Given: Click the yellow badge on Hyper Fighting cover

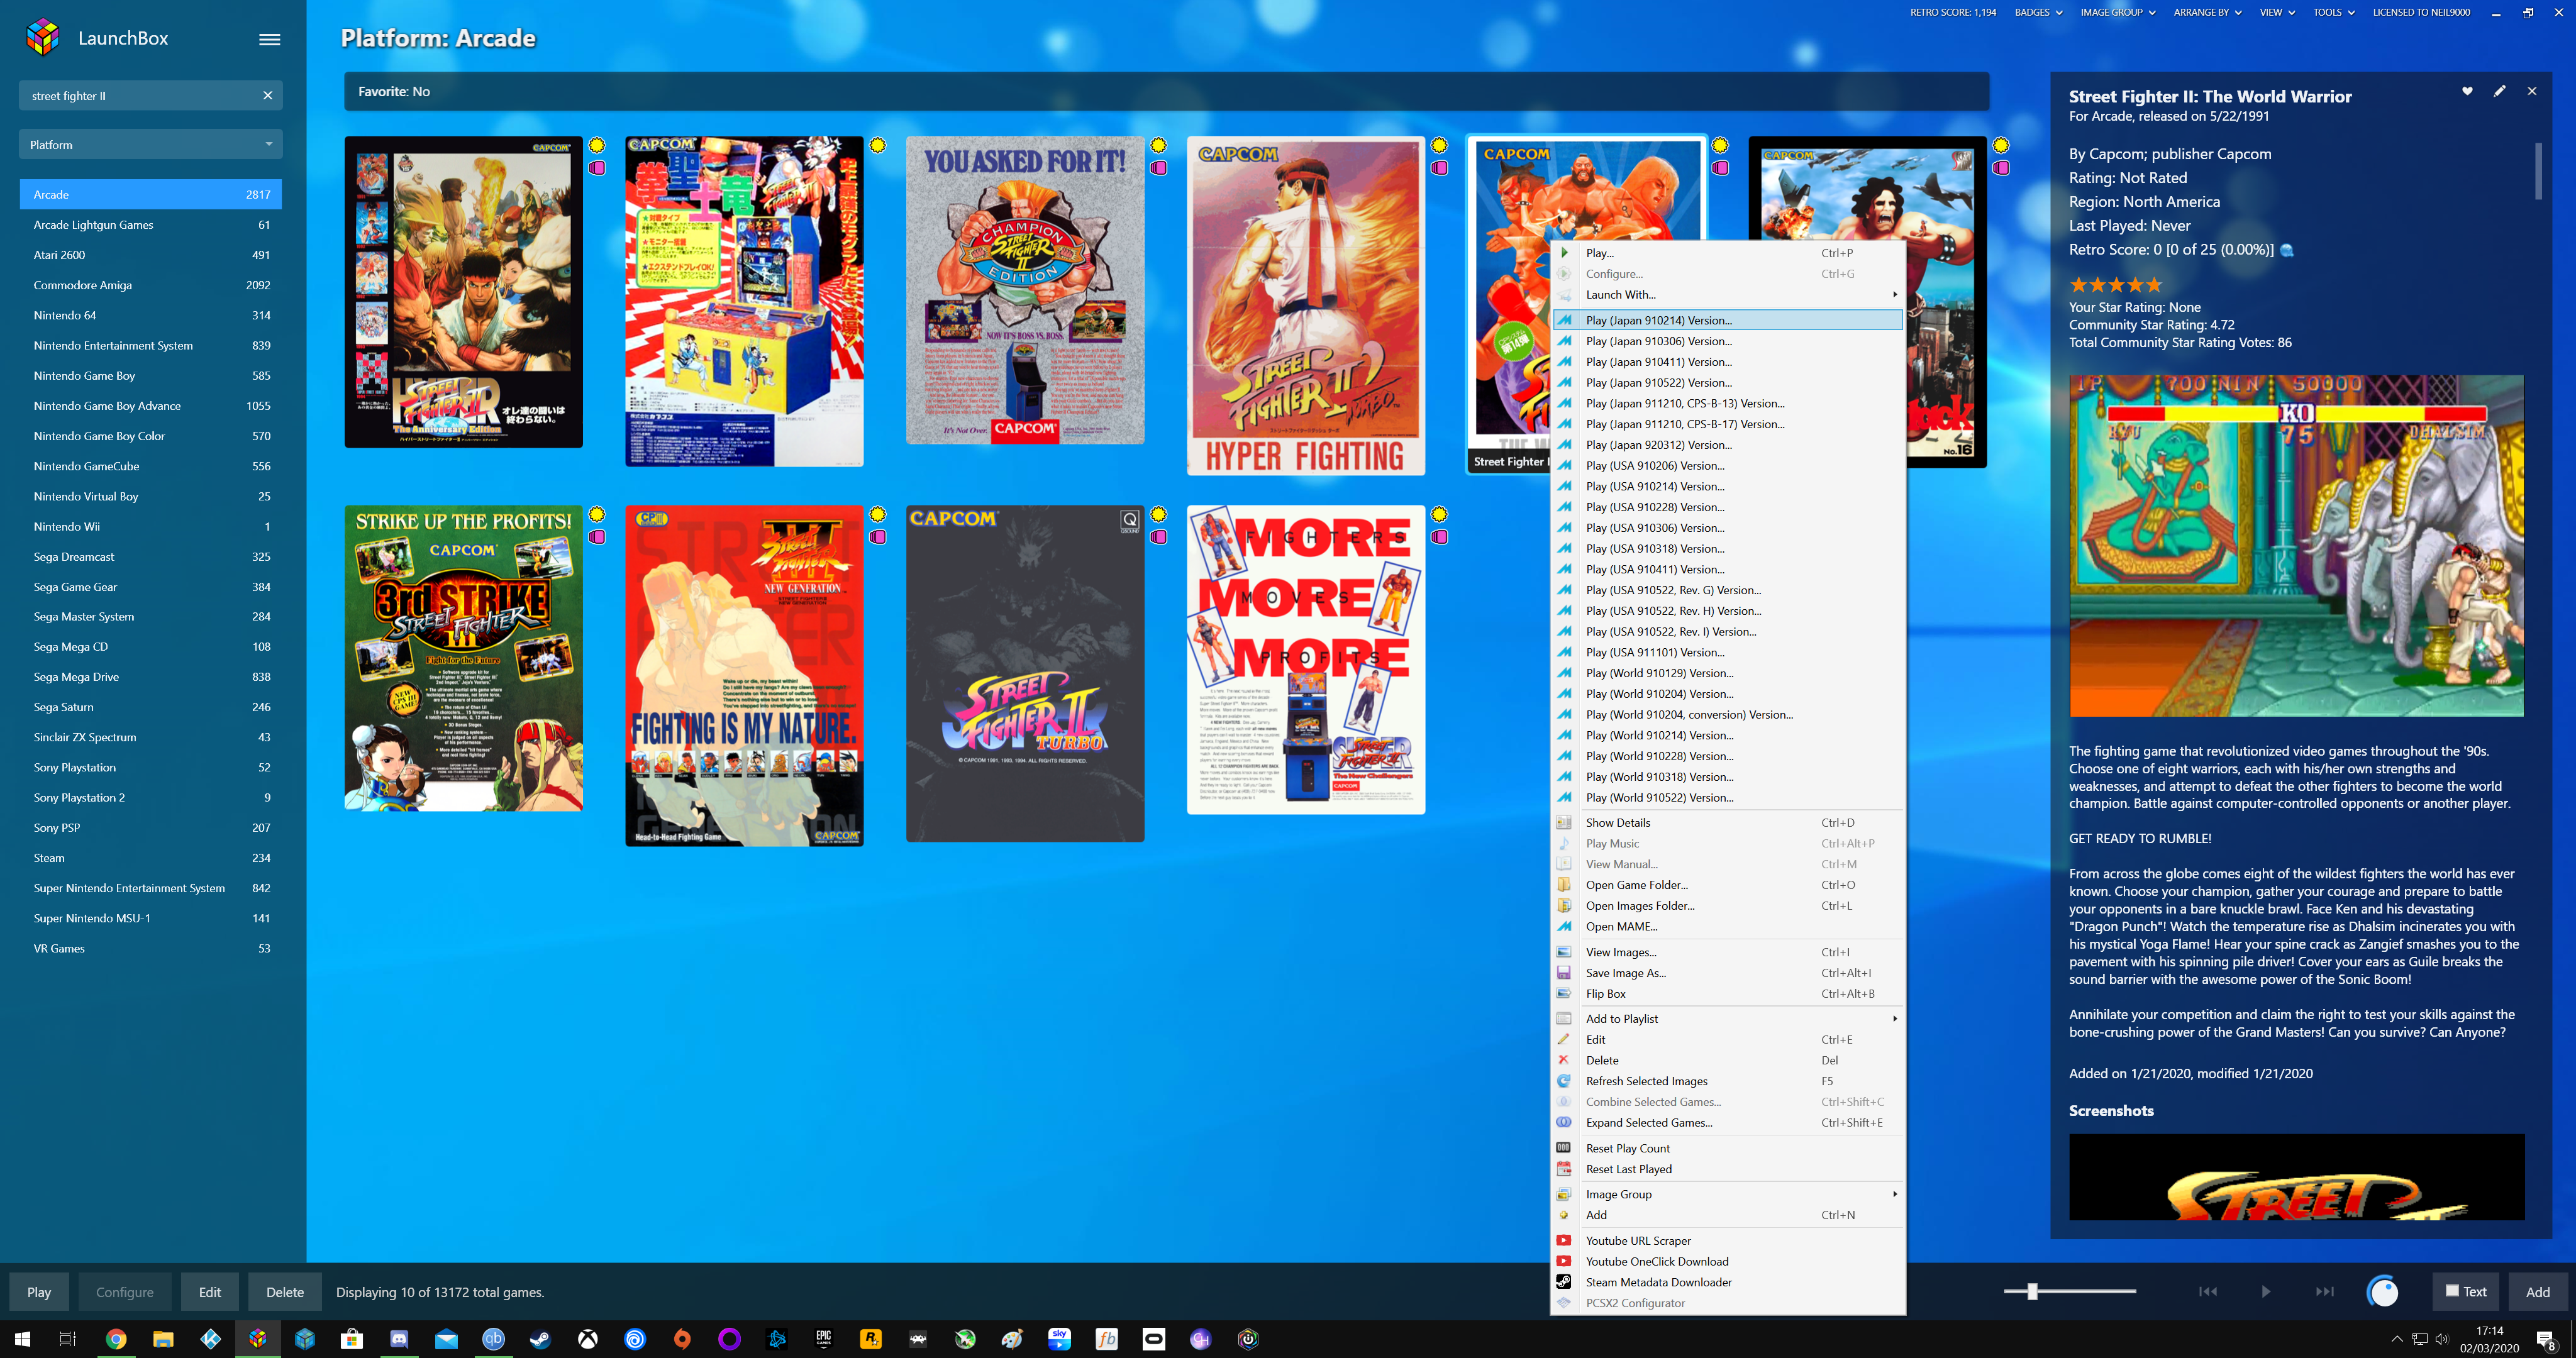Looking at the screenshot, I should [1439, 146].
